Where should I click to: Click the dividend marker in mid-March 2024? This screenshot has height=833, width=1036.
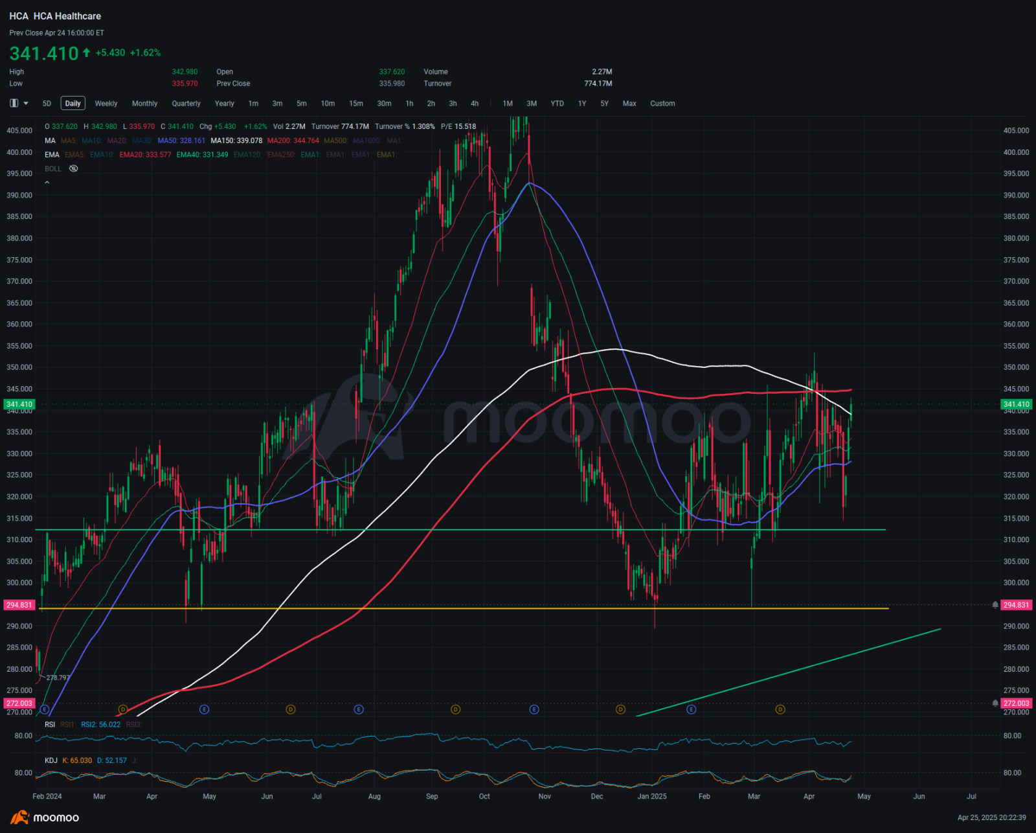123,709
